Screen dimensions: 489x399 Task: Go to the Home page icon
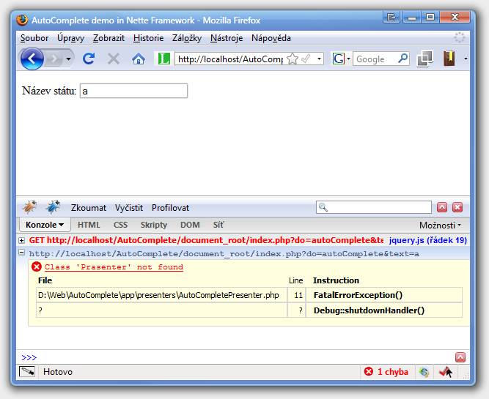coord(139,59)
